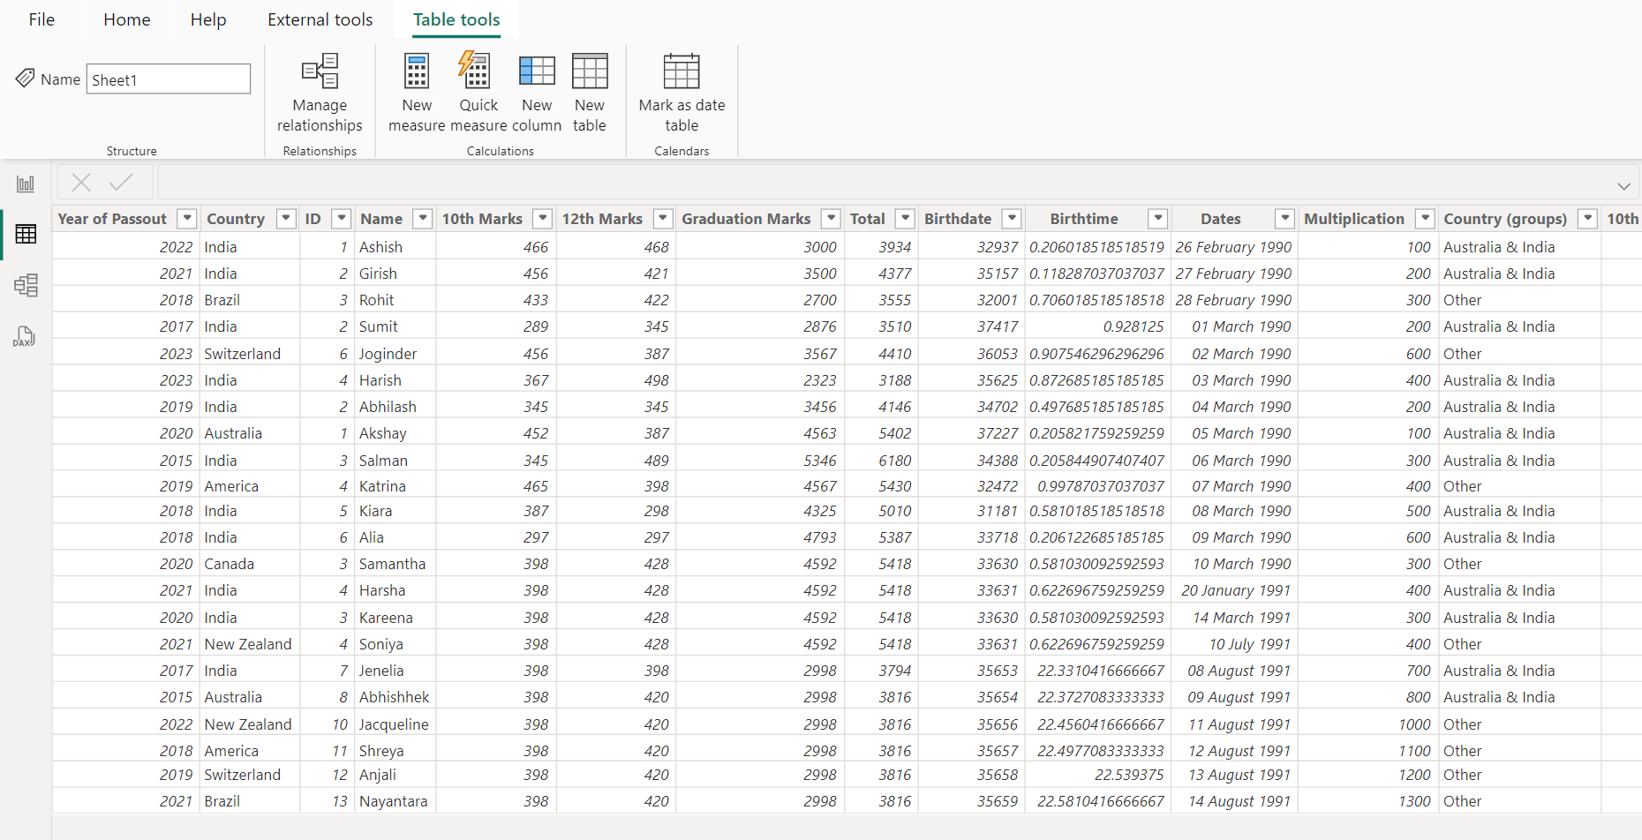Switch to Report view in sidebar
The width and height of the screenshot is (1642, 840).
(26, 183)
